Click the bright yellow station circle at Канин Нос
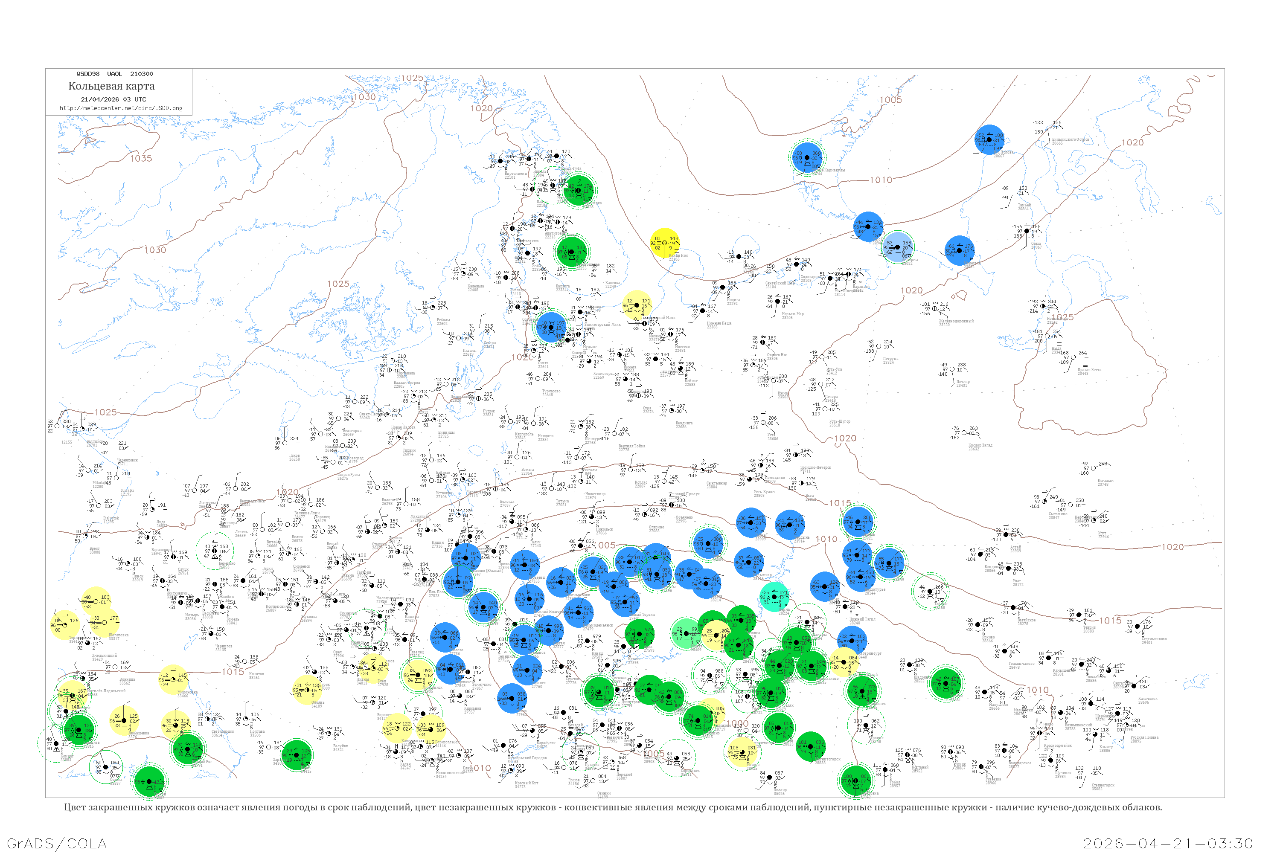Image resolution: width=1280 pixels, height=853 pixels. [664, 243]
